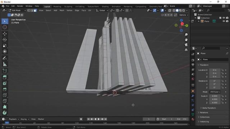Viewport: 230px width, 129px height.
Task: Select the Spin tool
Action: (5, 113)
